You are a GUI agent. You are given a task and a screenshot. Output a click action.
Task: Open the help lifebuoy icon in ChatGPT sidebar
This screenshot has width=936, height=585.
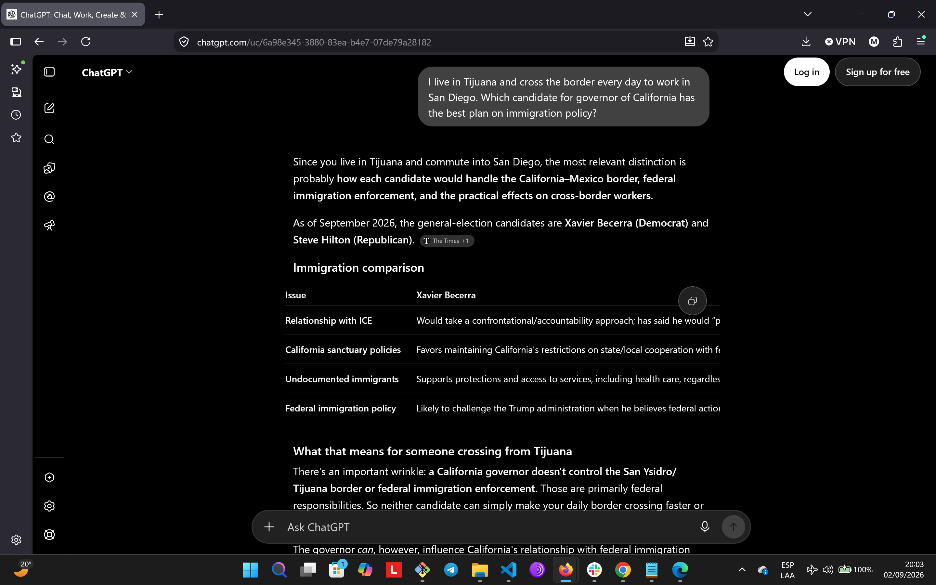49,535
